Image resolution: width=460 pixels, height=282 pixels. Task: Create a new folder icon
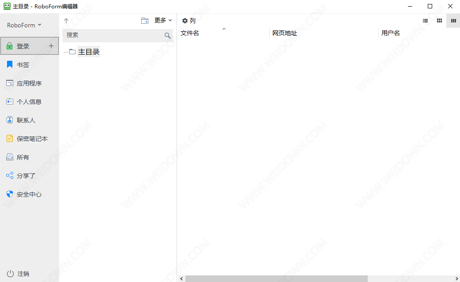[x=145, y=21]
